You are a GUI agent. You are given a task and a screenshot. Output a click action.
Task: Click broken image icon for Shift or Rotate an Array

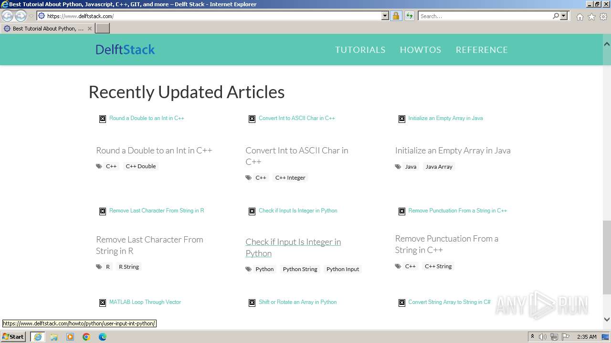252,303
